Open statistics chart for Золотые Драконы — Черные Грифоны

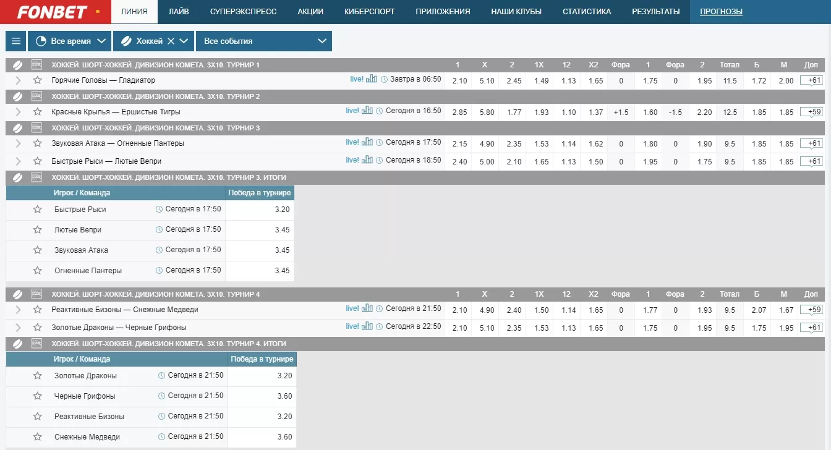(367, 326)
